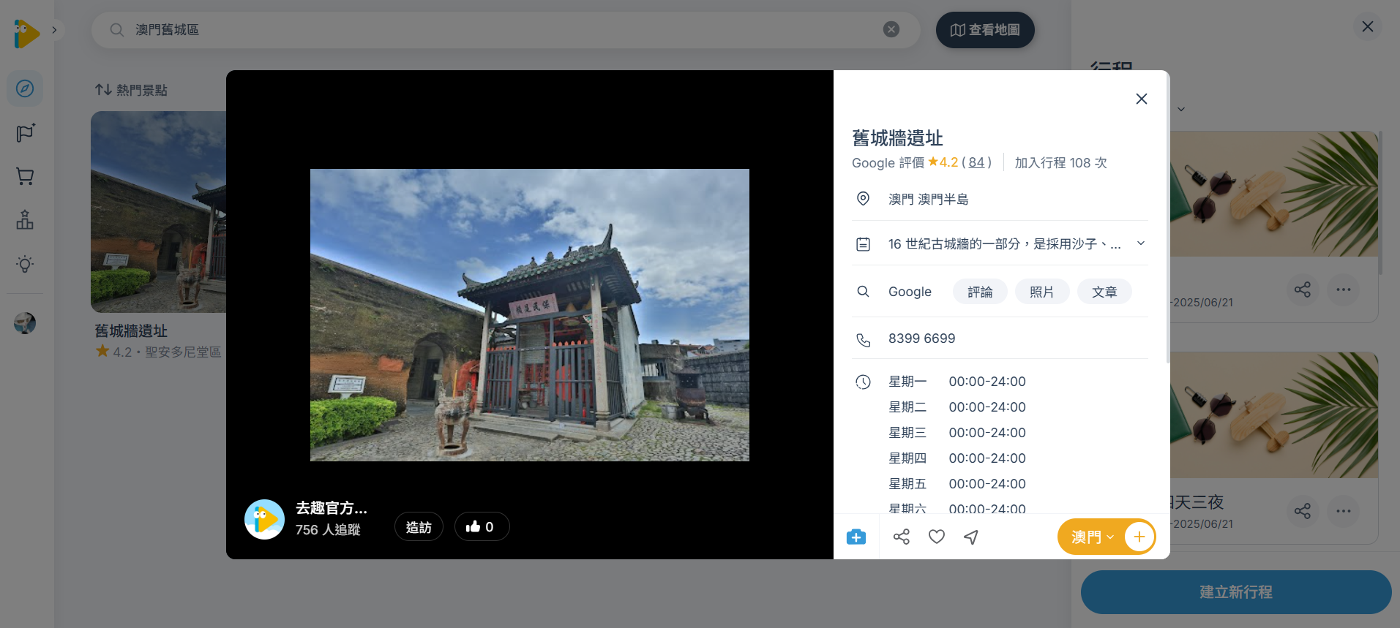Open the user profile avatar
The image size is (1400, 628).
[25, 323]
